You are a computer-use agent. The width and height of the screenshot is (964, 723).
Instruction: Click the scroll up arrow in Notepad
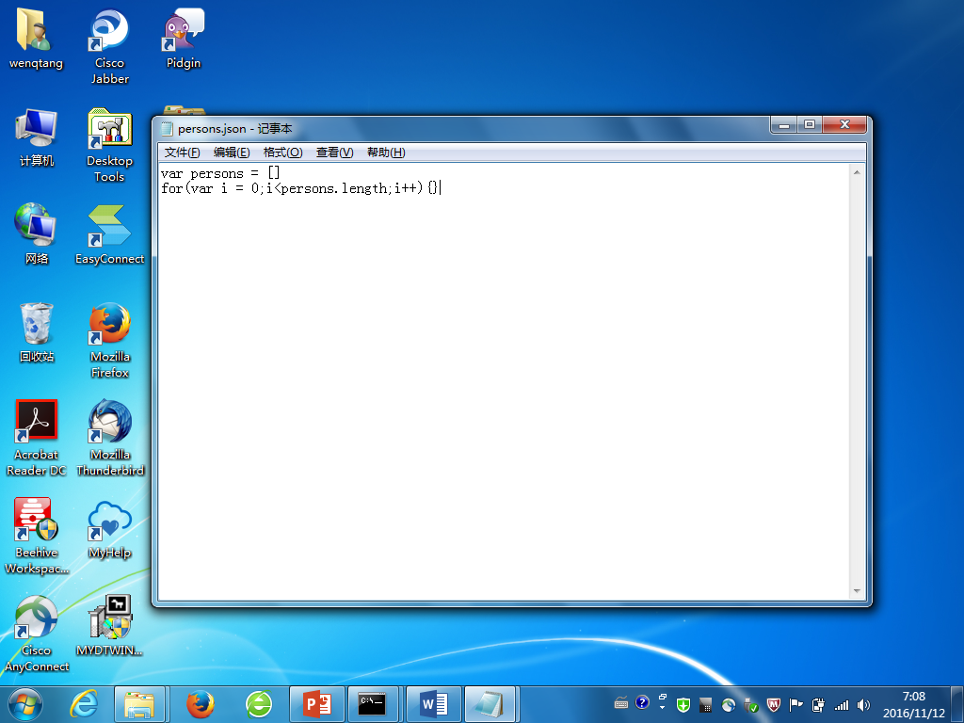coord(857,172)
